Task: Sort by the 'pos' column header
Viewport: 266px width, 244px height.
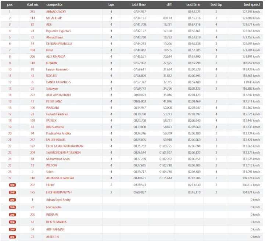Action: click(10, 5)
